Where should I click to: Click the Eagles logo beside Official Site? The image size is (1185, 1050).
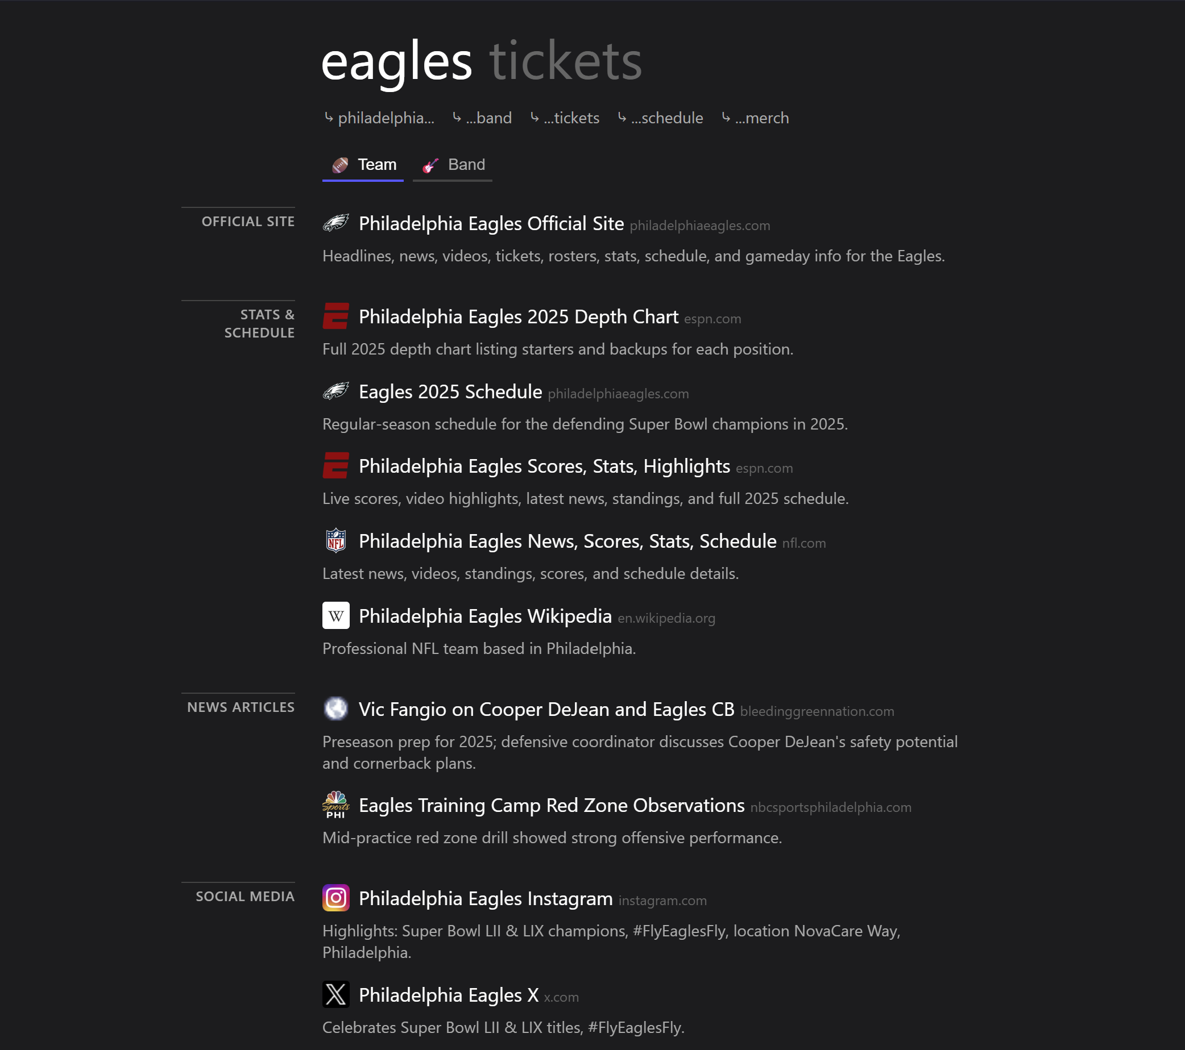coord(335,223)
